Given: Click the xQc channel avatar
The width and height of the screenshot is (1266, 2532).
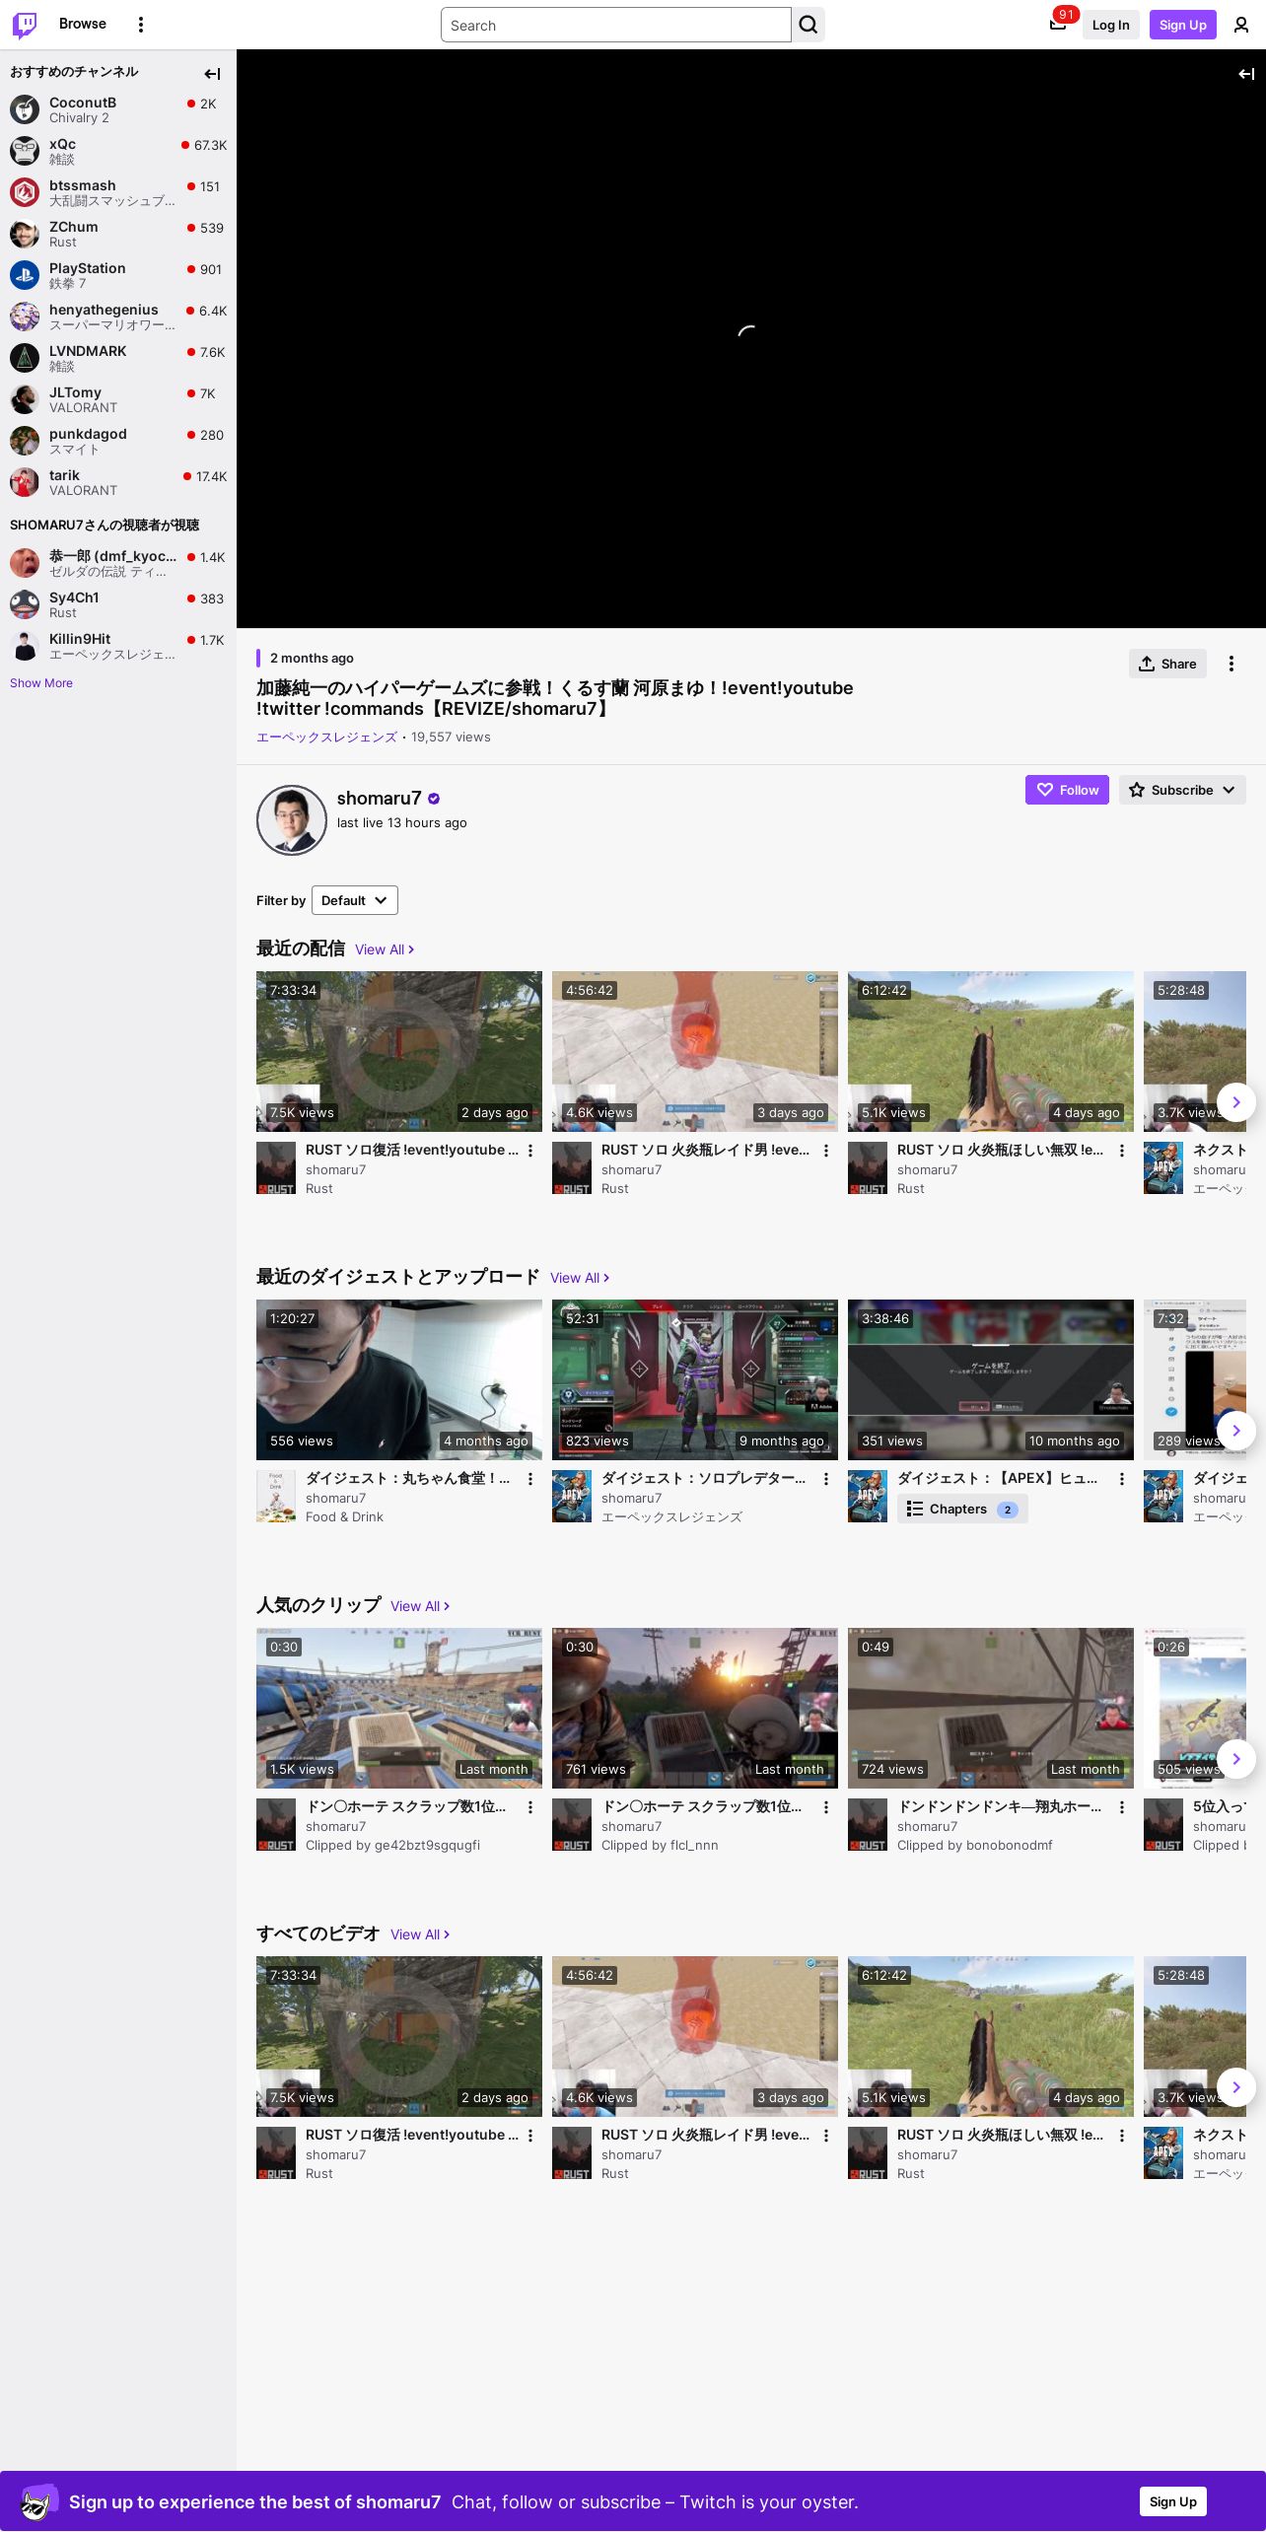Looking at the screenshot, I should coord(25,151).
